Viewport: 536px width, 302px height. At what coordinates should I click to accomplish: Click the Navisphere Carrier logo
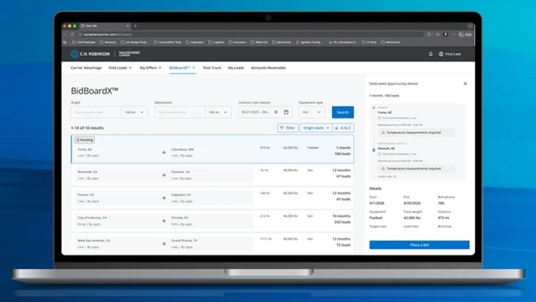coord(130,54)
